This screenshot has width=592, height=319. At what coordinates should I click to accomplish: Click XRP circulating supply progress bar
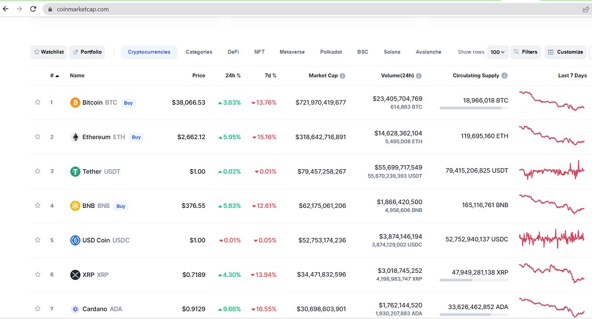474,280
